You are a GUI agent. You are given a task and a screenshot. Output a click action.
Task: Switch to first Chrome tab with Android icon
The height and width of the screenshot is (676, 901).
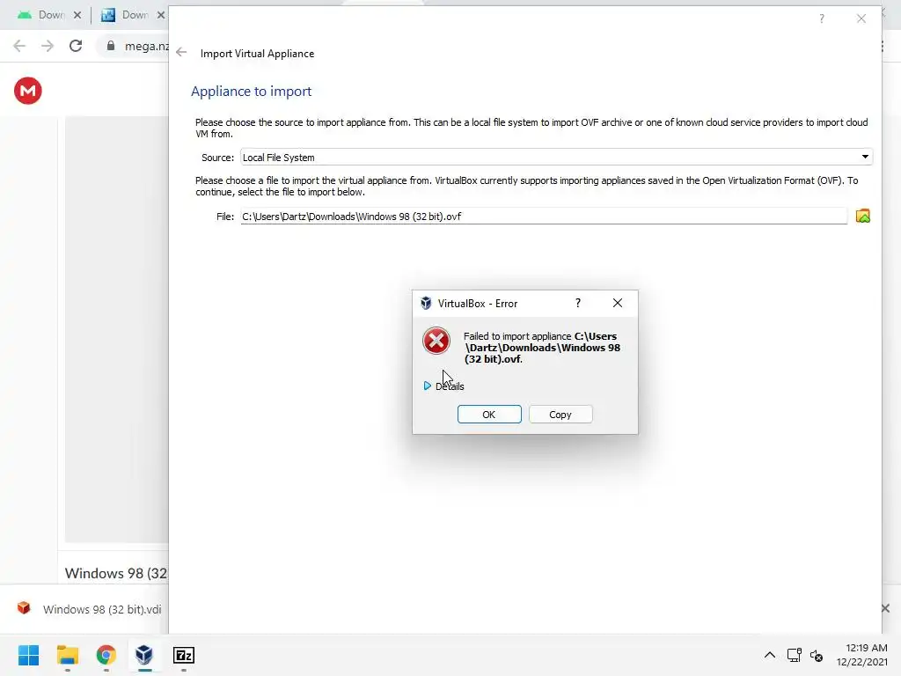(41, 15)
